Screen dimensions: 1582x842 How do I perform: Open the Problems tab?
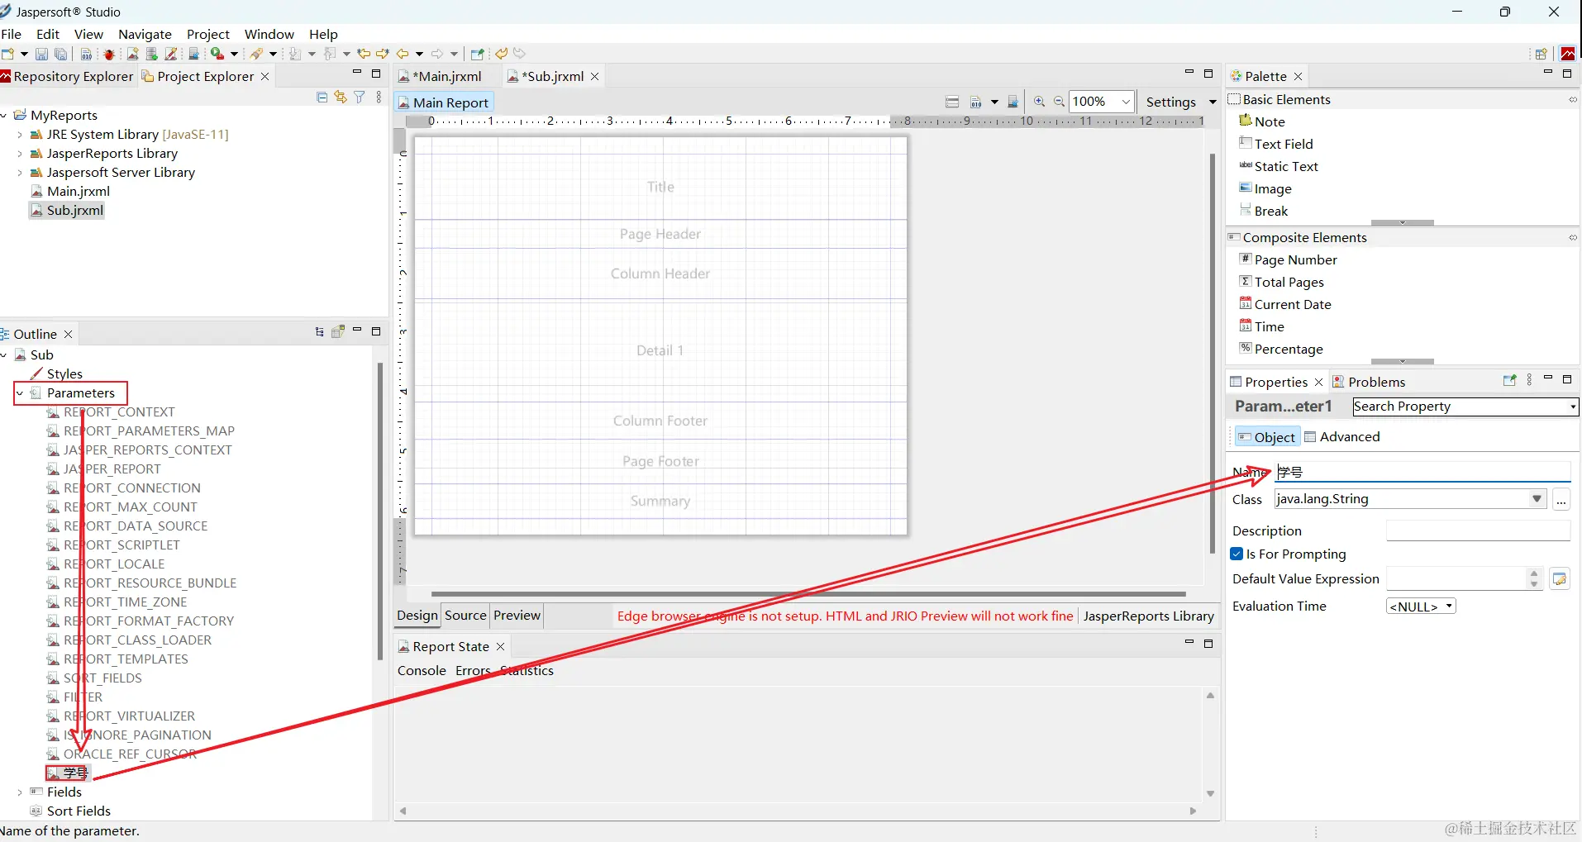(1369, 382)
